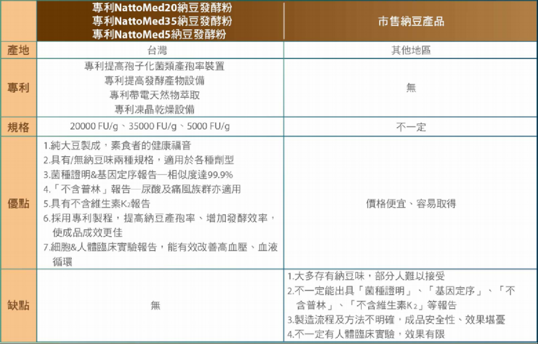Select the 其他地區 cell
This screenshot has width=538, height=344.
pos(411,50)
